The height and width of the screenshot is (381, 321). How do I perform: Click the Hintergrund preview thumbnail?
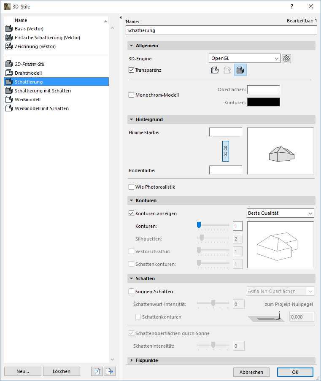pos(281,151)
